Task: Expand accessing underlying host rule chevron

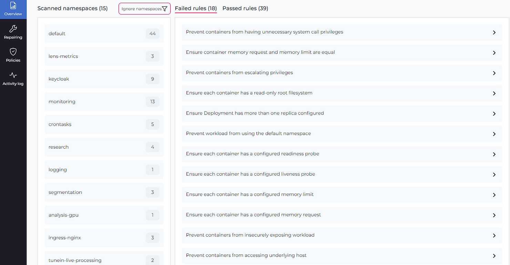Action: click(x=494, y=256)
